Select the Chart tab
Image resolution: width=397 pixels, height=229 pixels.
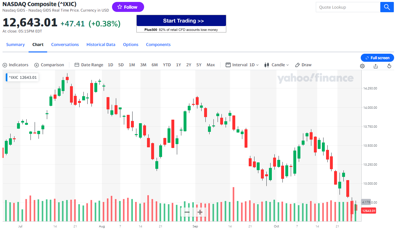tap(38, 45)
